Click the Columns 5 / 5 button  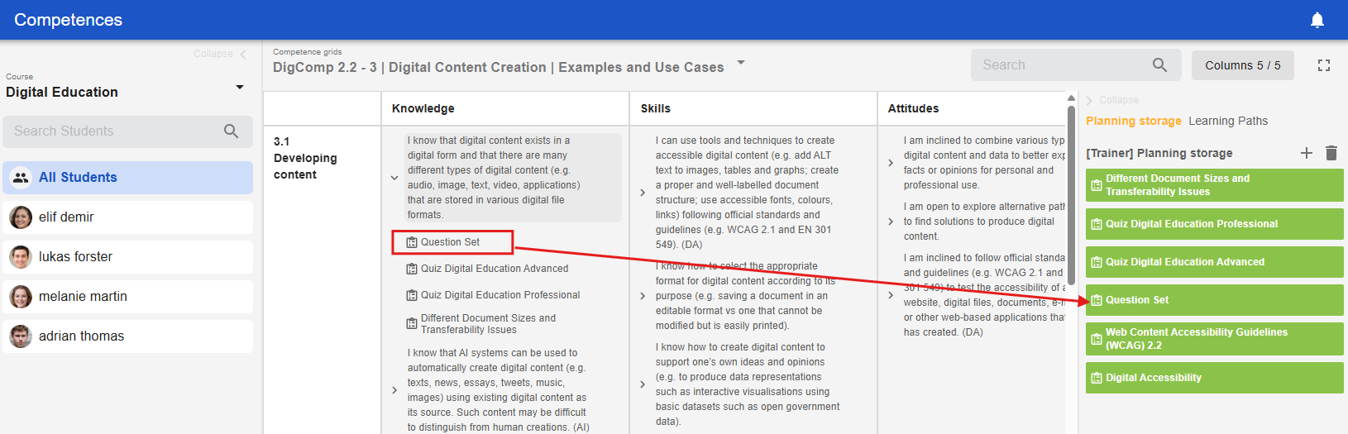(1242, 65)
